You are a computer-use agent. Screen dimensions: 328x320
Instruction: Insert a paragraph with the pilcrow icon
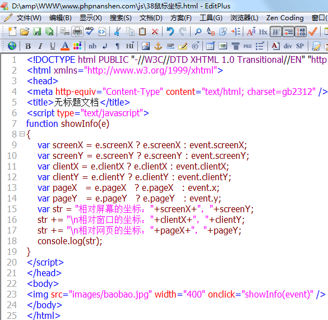tap(117, 46)
